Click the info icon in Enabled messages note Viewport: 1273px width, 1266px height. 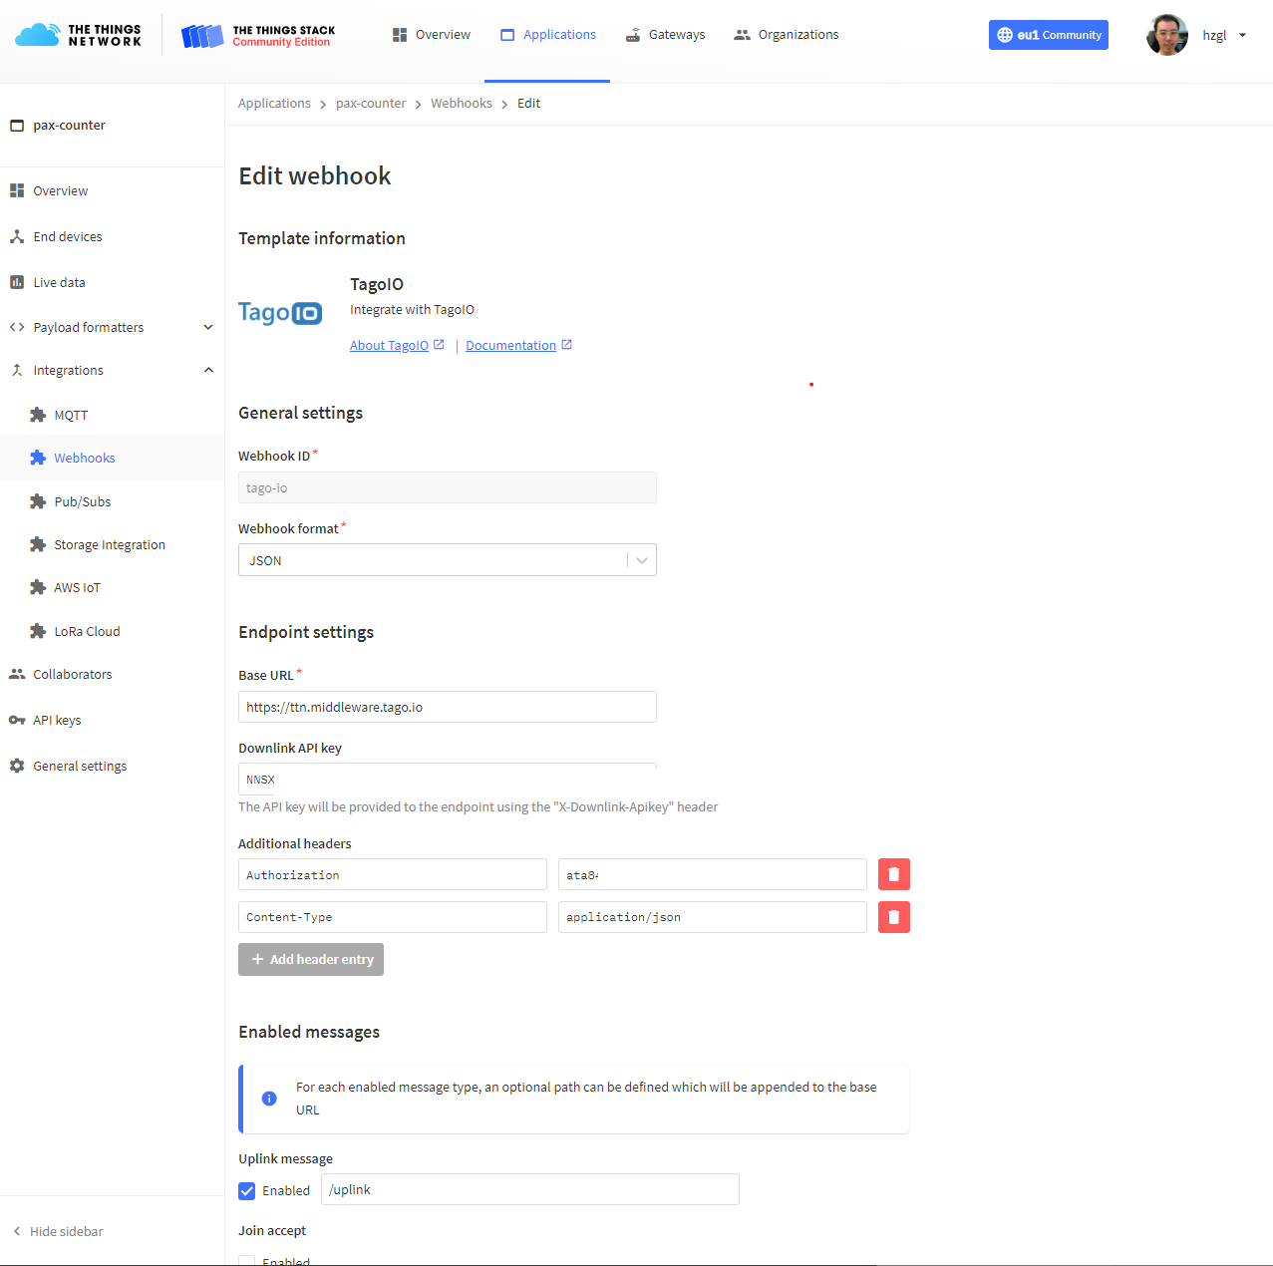tap(269, 1099)
